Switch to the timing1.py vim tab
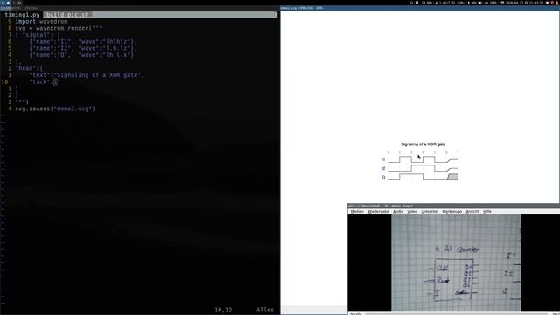 pyautogui.click(x=22, y=15)
